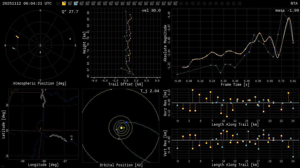The width and height of the screenshot is (300, 168).
Task: Click the teal camera 03 indicator box
Action: (x=76, y=3)
